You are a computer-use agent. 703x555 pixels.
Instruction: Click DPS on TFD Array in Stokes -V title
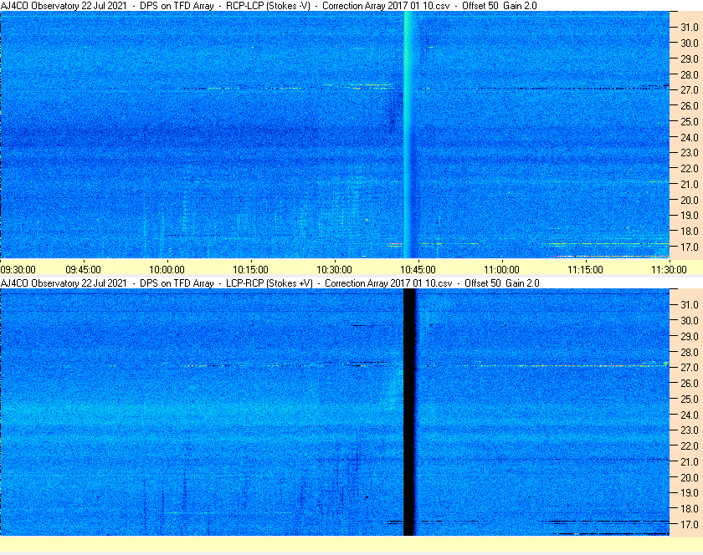pyautogui.click(x=177, y=6)
